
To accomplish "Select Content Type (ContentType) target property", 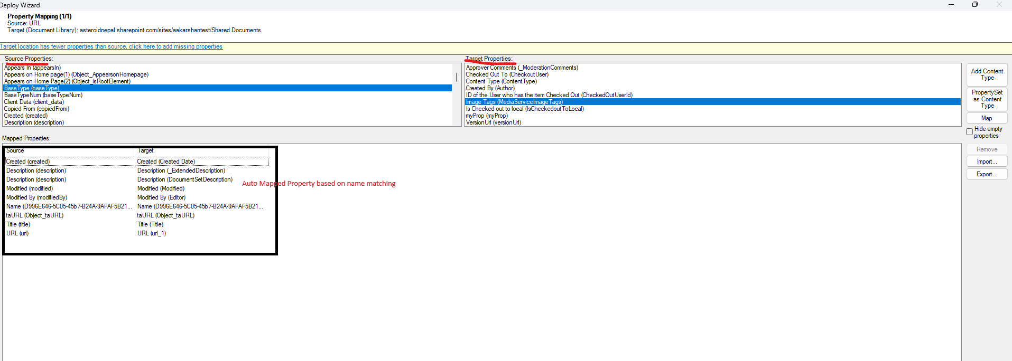I will pyautogui.click(x=712, y=81).
